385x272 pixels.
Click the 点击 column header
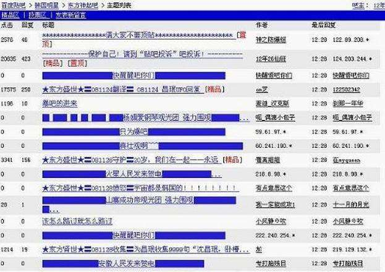tap(7, 25)
